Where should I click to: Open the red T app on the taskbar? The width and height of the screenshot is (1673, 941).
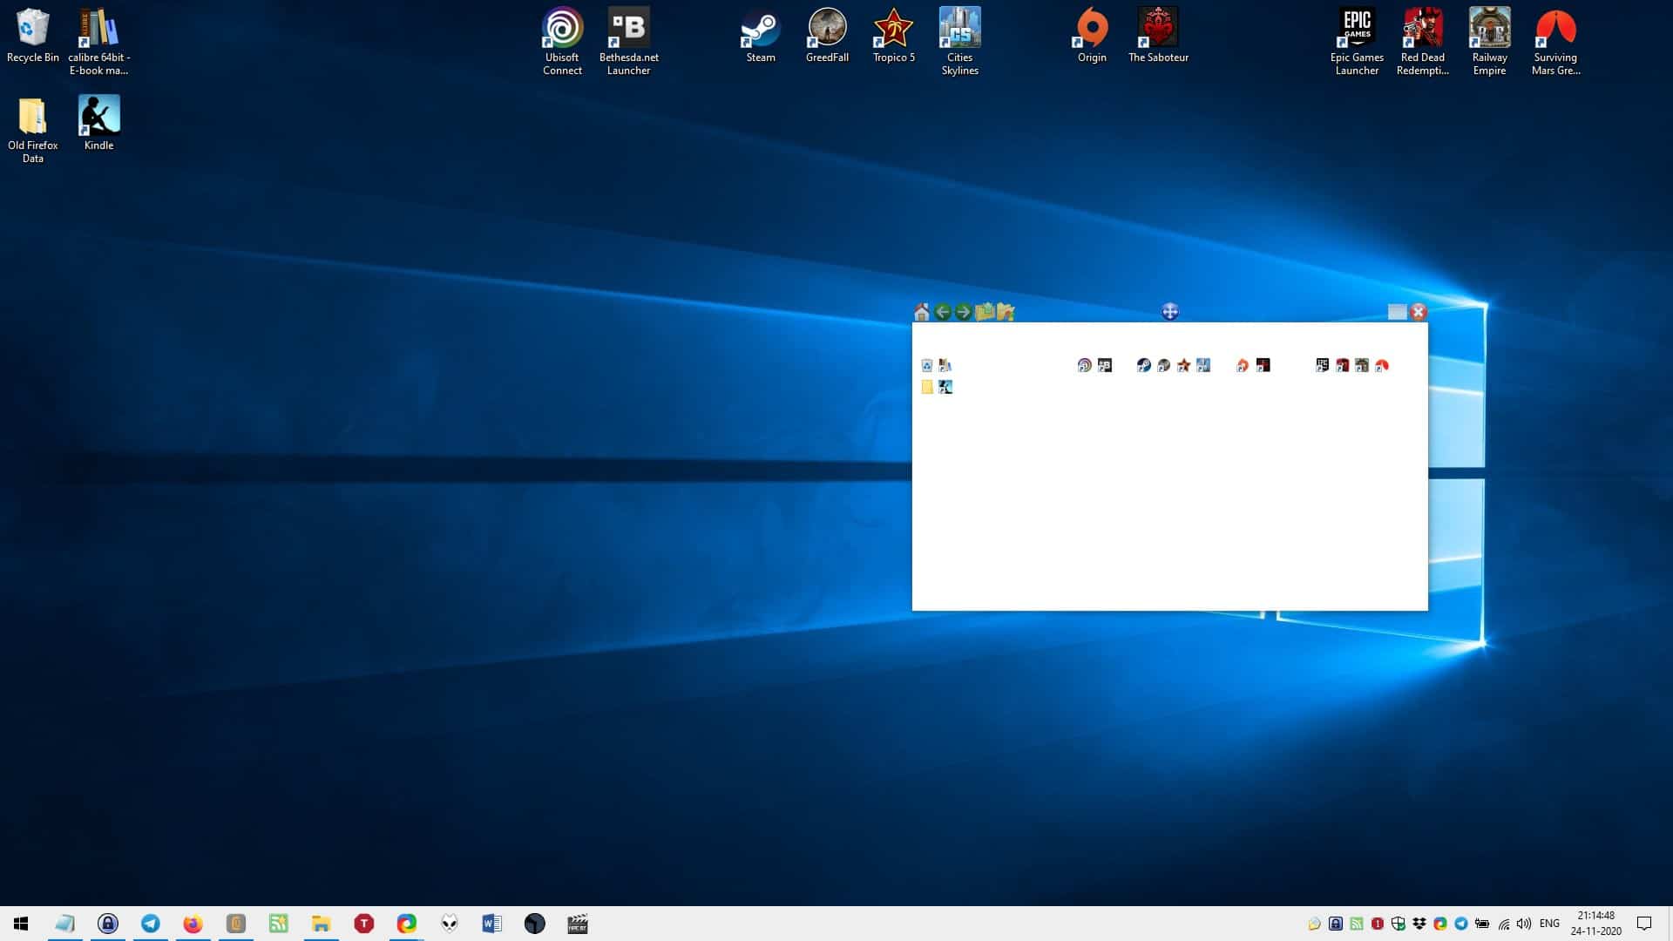(x=363, y=924)
